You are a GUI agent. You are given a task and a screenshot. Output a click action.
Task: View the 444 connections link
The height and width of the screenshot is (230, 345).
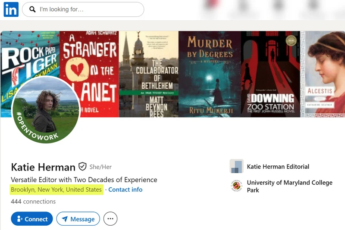33,202
